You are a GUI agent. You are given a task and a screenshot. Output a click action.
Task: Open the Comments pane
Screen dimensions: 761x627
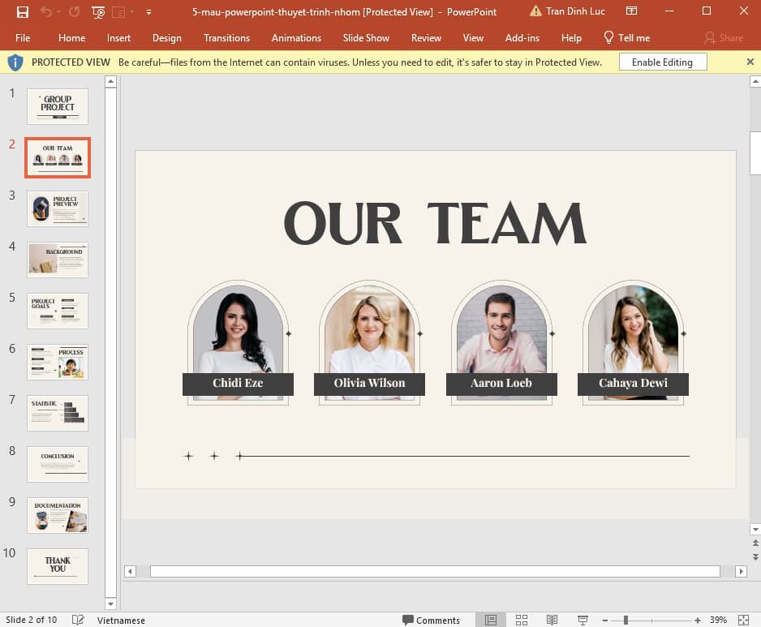point(432,620)
